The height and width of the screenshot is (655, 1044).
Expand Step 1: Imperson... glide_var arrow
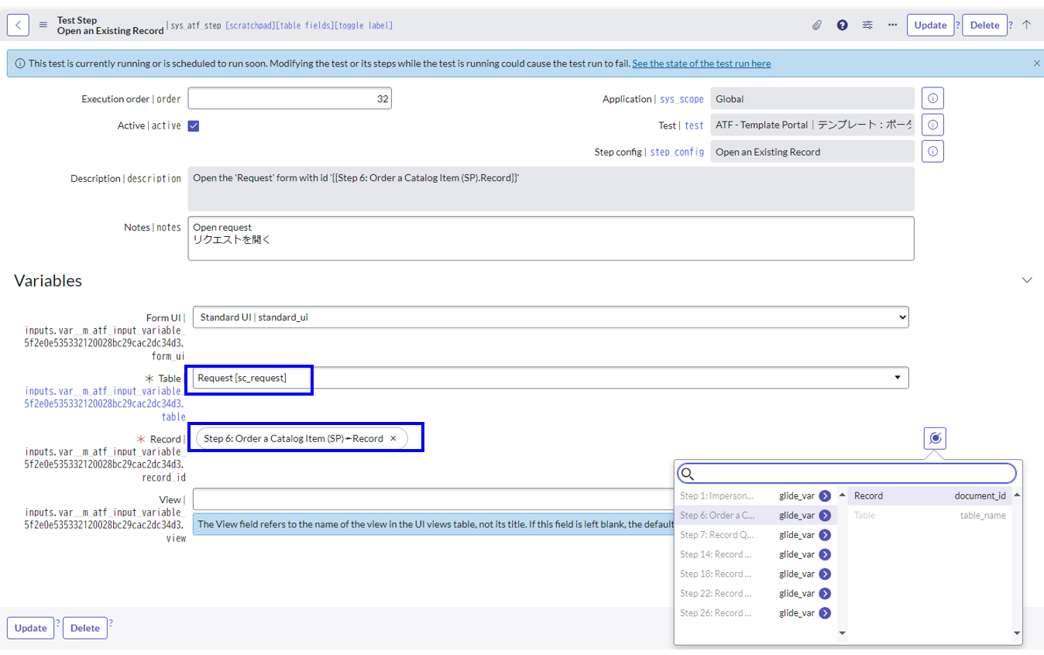click(825, 496)
